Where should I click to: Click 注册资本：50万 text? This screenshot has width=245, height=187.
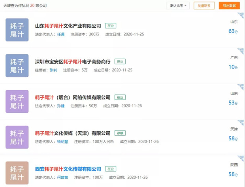84,106
